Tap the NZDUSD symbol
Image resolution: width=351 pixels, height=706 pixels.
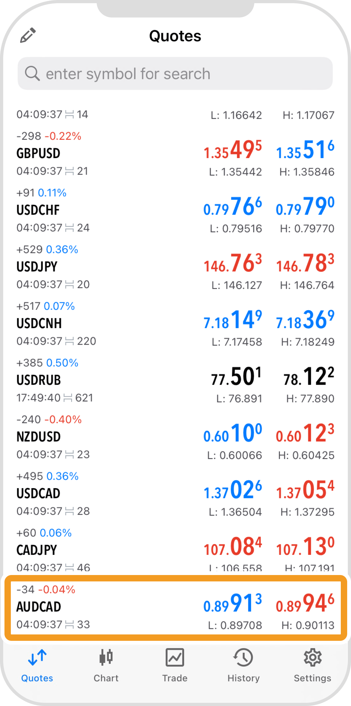(x=38, y=437)
